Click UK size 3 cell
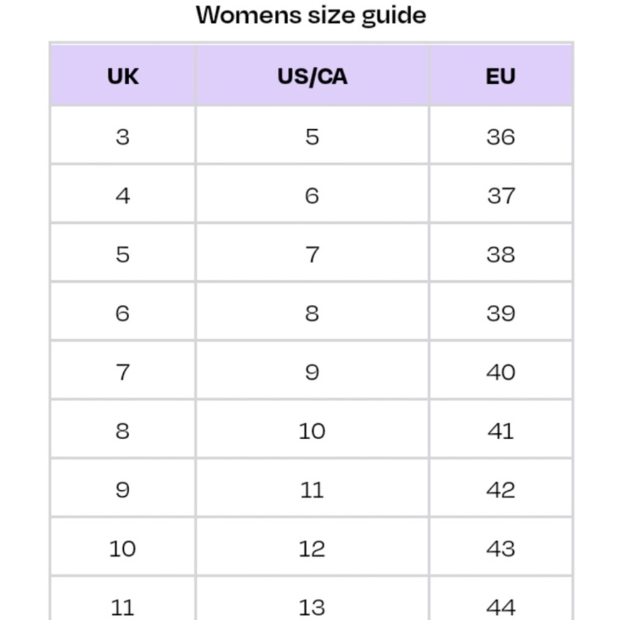The image size is (620, 620). click(x=123, y=136)
